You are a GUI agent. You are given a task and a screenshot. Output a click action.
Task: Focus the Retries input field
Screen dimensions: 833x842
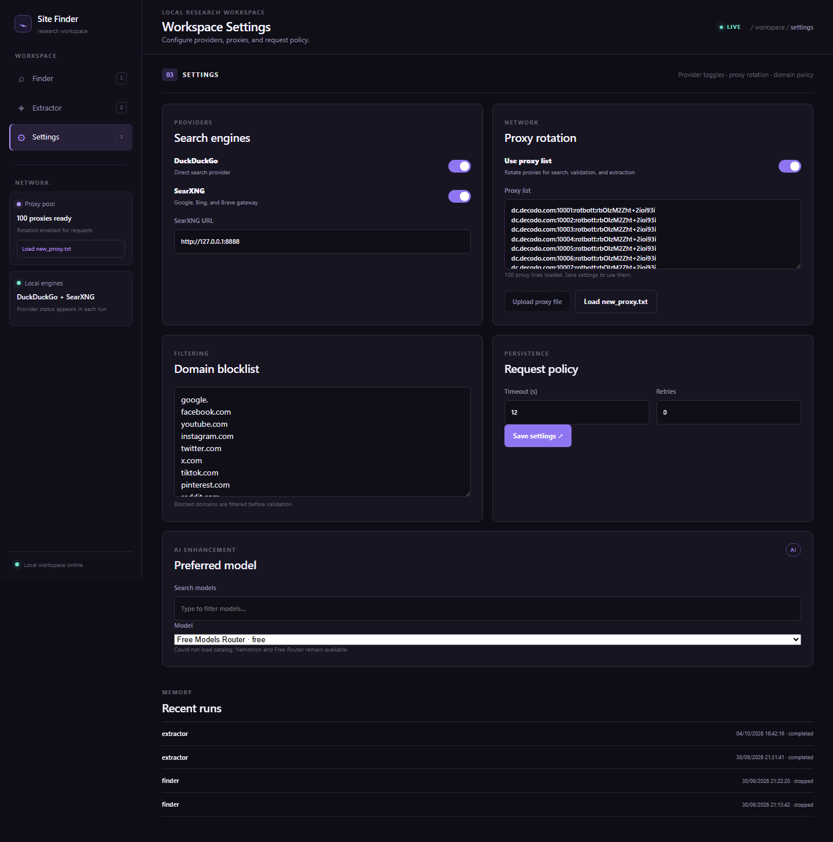coord(729,412)
